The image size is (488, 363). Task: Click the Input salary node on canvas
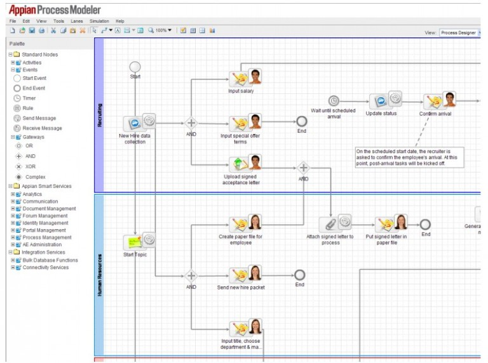240,78
